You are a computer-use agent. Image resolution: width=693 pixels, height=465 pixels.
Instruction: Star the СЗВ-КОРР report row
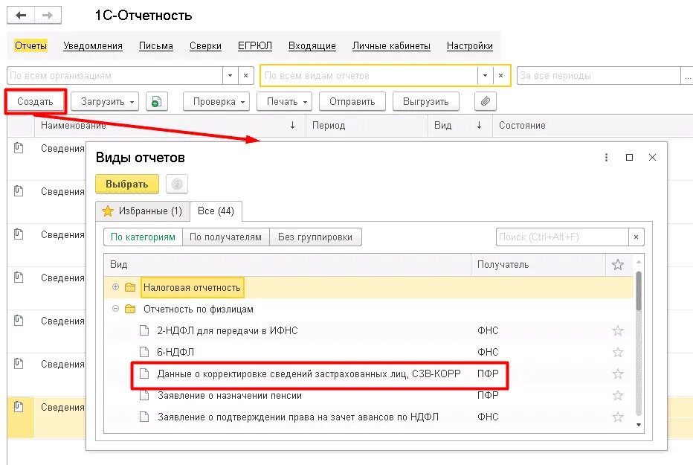coord(617,374)
